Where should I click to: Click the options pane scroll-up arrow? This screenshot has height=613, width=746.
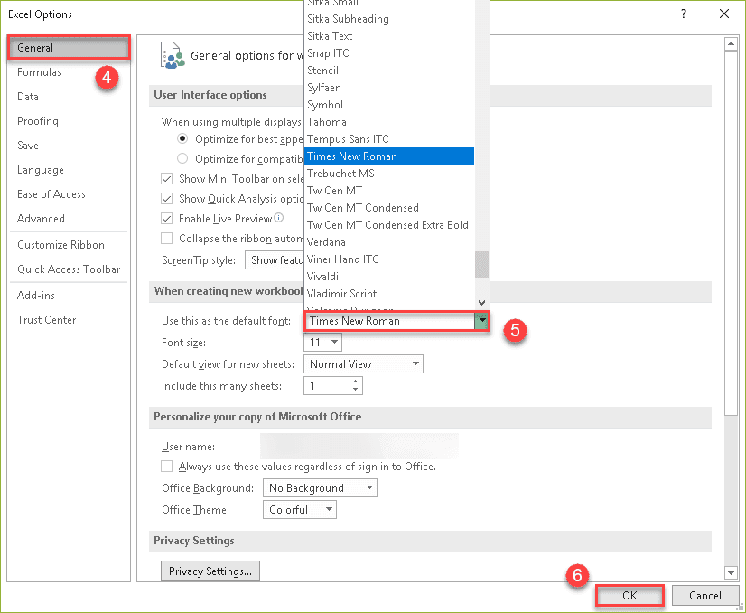point(731,45)
